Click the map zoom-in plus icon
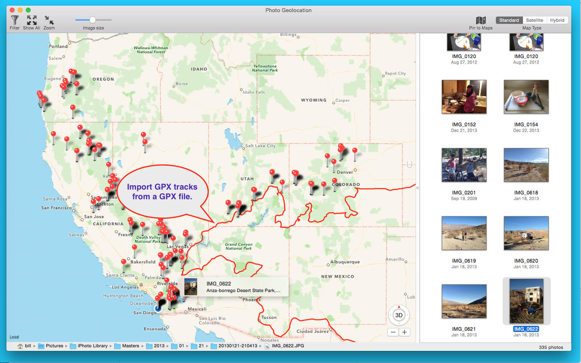The width and height of the screenshot is (581, 363). tap(404, 332)
